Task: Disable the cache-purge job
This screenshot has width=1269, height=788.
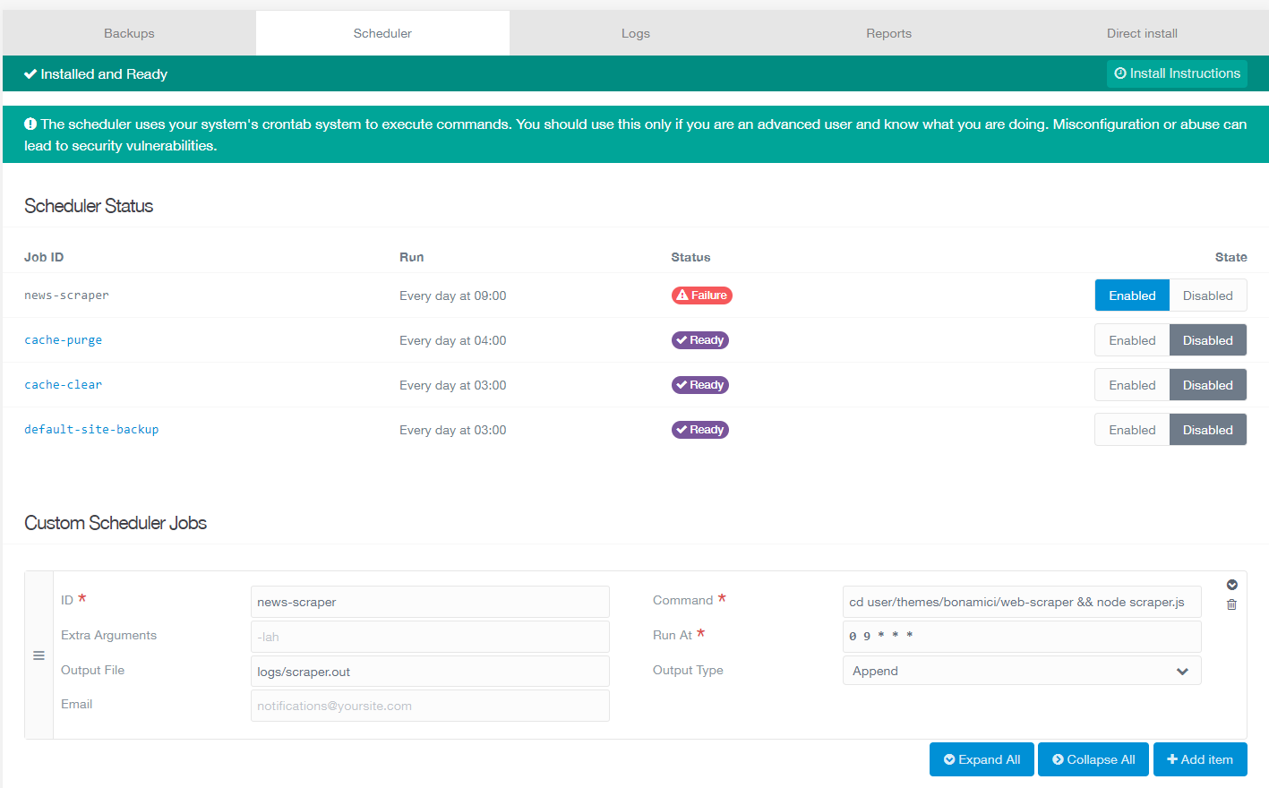Action: pos(1207,340)
